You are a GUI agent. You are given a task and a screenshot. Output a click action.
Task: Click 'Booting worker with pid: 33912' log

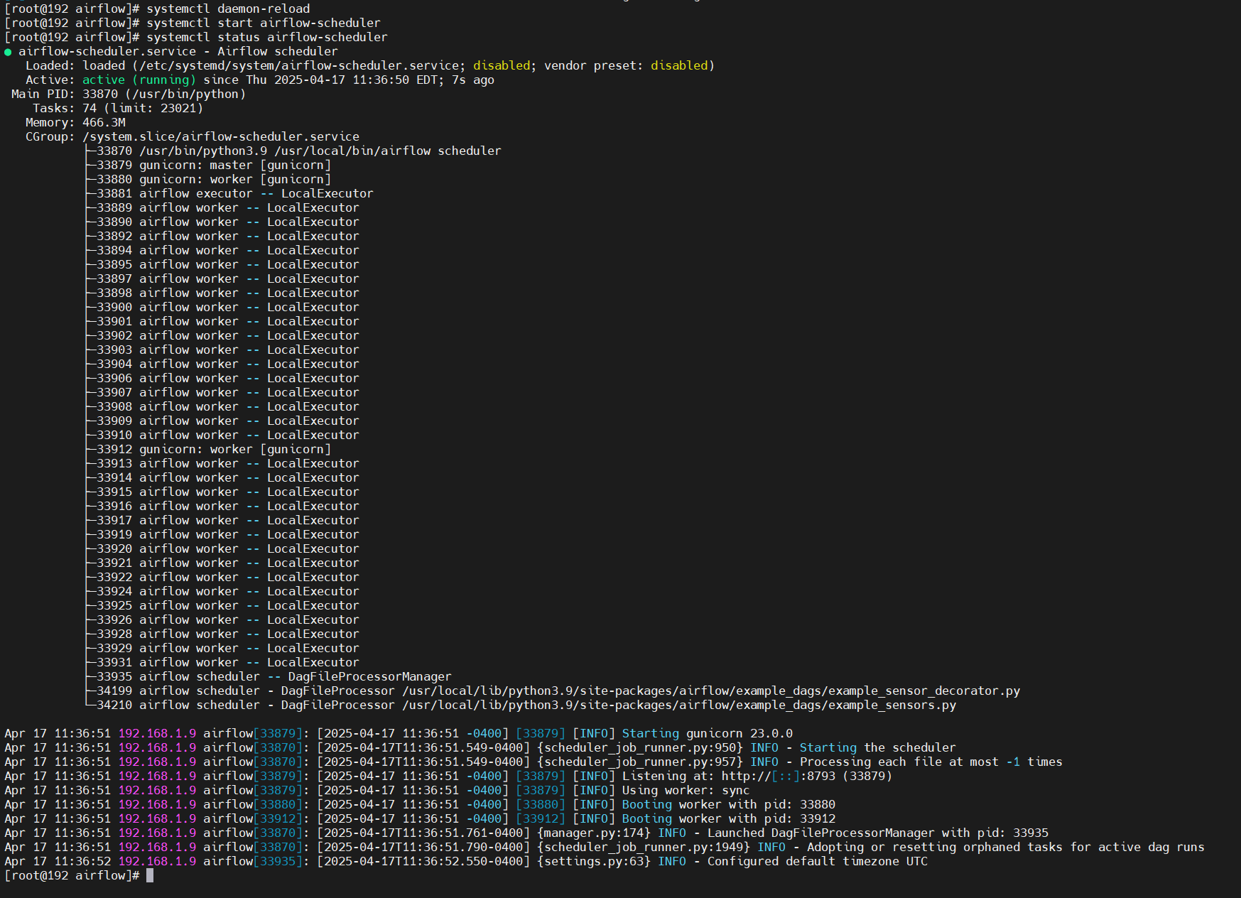click(729, 818)
